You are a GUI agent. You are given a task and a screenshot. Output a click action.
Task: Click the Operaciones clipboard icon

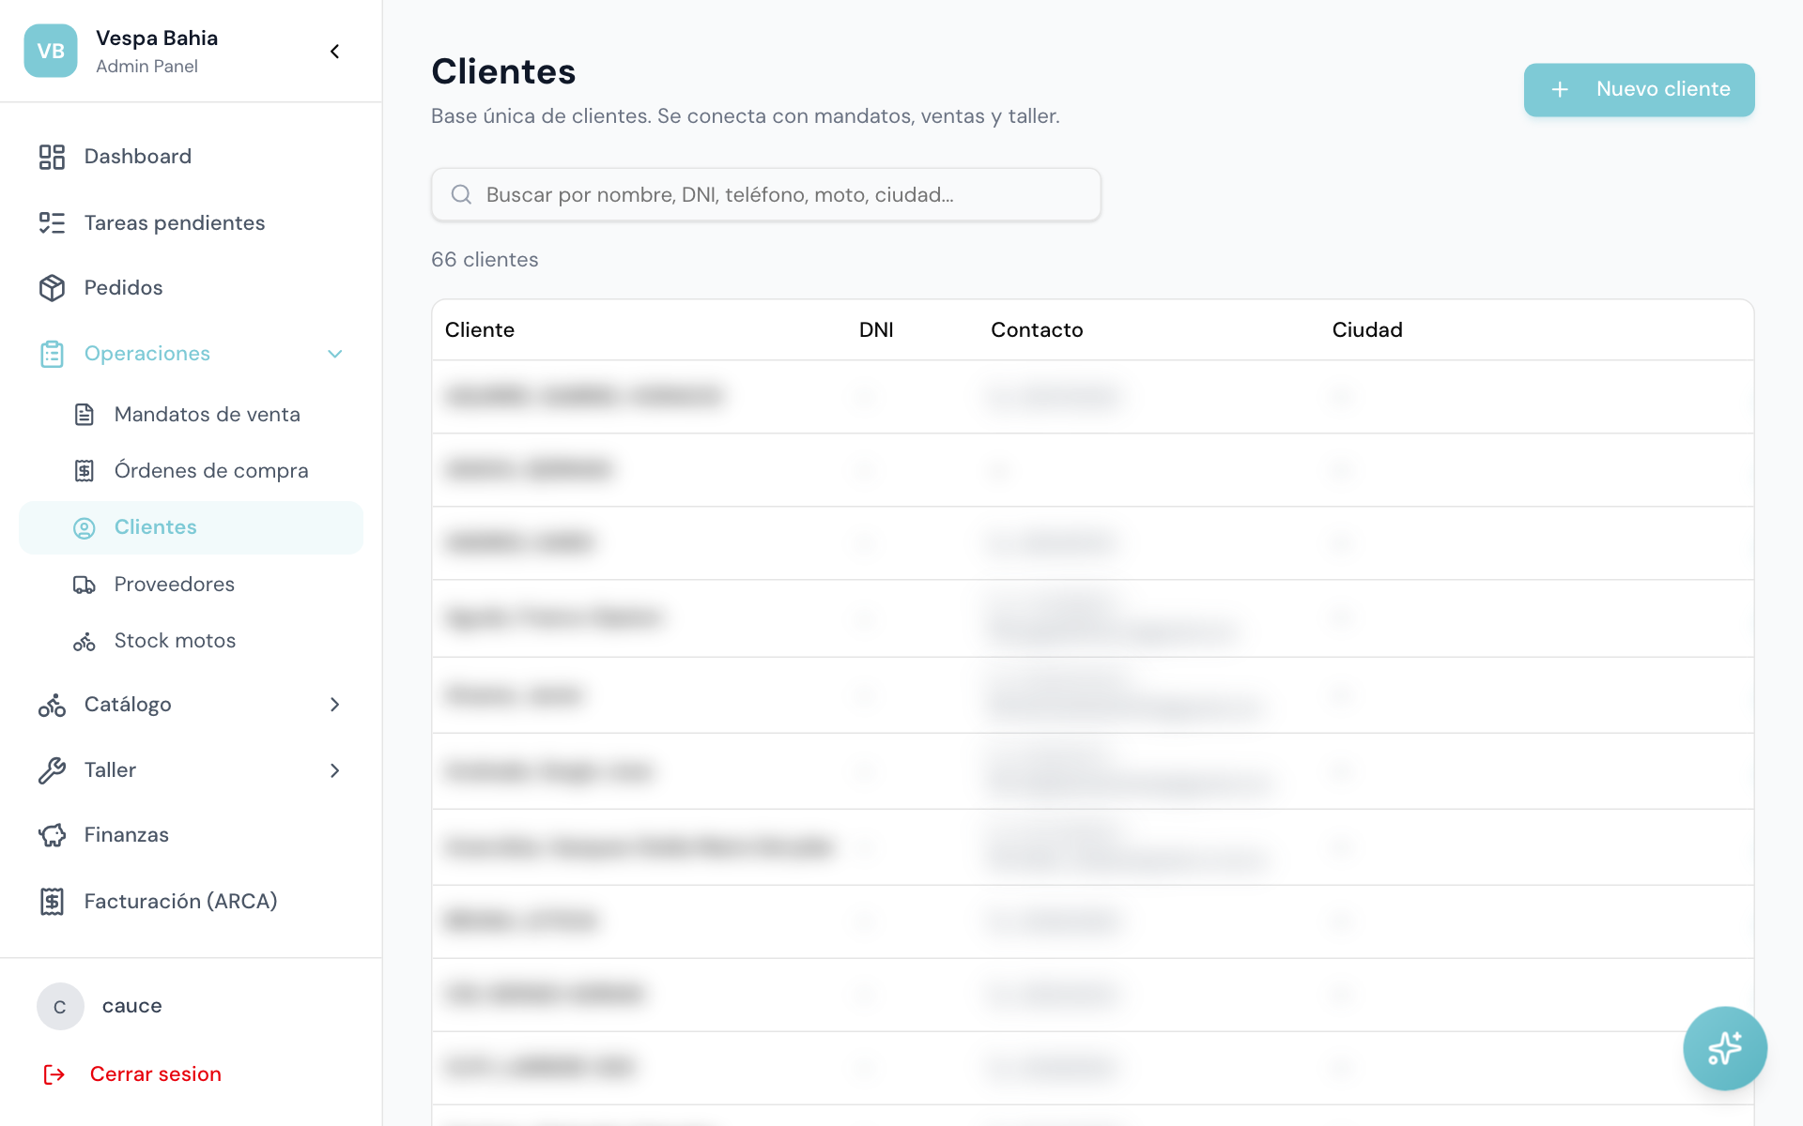pos(52,354)
